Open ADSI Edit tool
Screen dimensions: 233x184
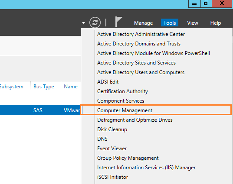(108, 82)
